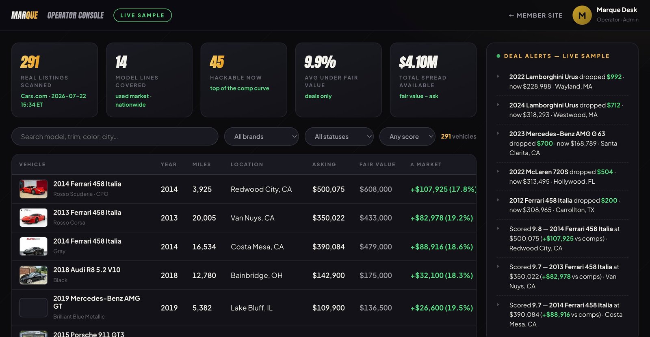
Task: Click the +$107,925 (17.8%) market delta
Action: 443,189
